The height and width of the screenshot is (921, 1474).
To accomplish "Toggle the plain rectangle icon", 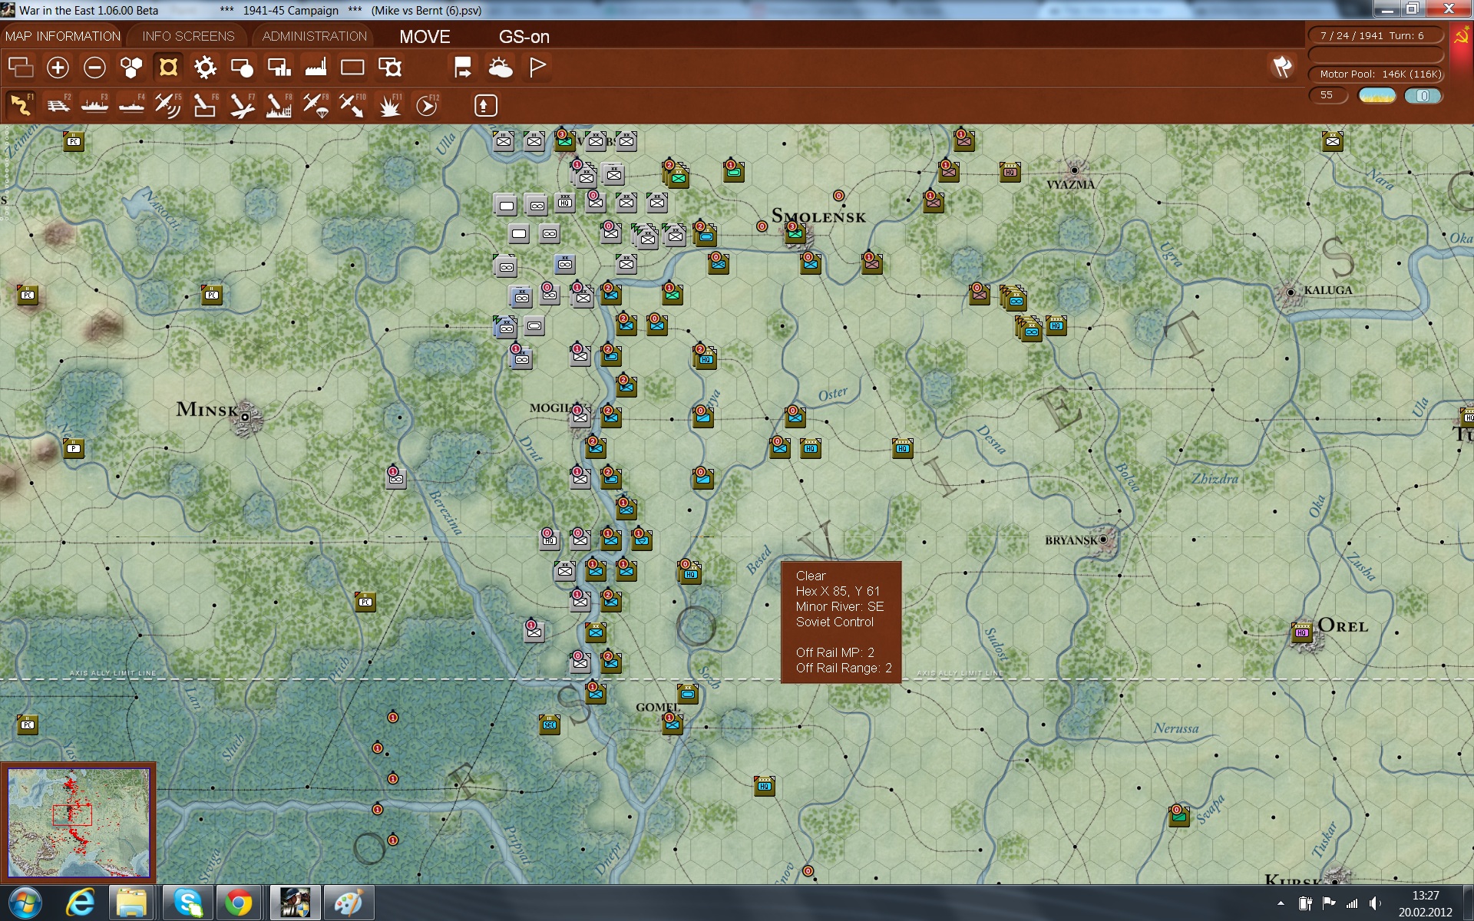I will 352,68.
